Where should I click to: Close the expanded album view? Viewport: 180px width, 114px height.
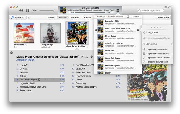(x=11, y=53)
